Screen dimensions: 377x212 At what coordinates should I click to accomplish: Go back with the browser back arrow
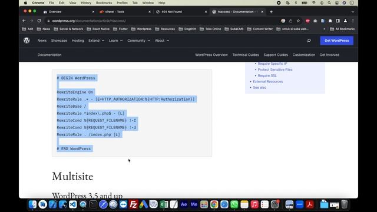(x=24, y=21)
